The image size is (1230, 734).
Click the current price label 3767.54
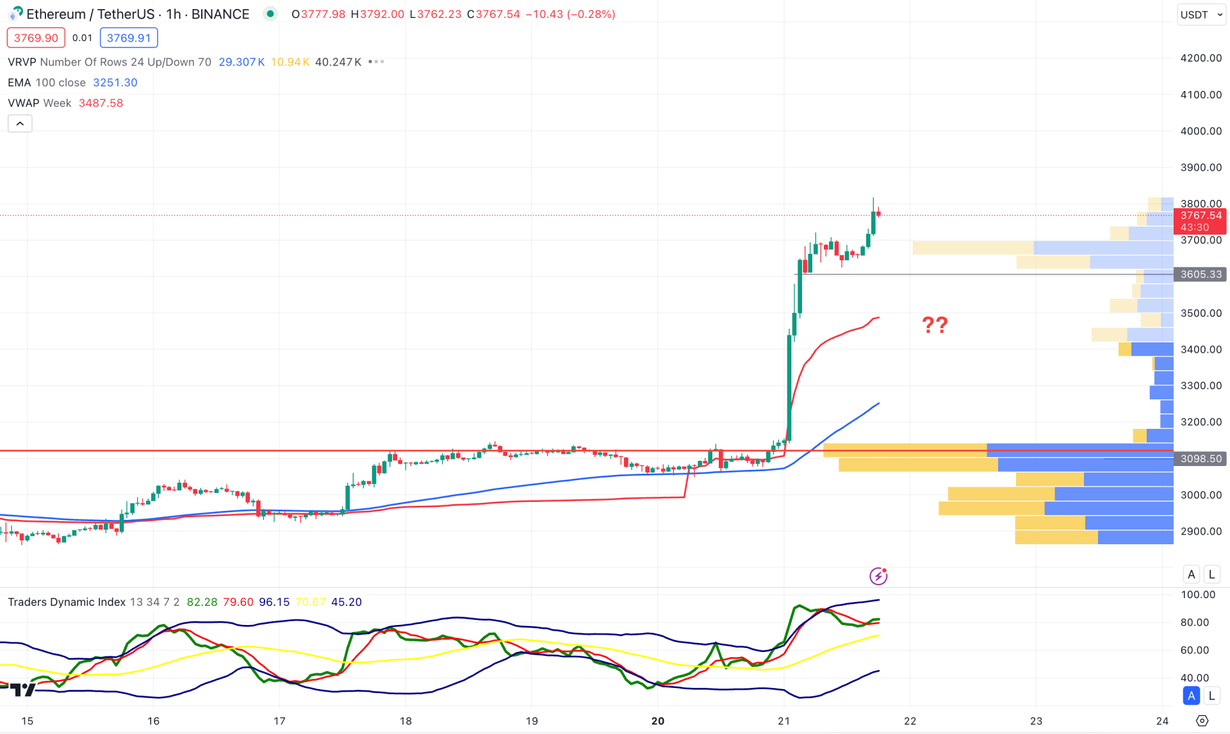tap(1201, 215)
